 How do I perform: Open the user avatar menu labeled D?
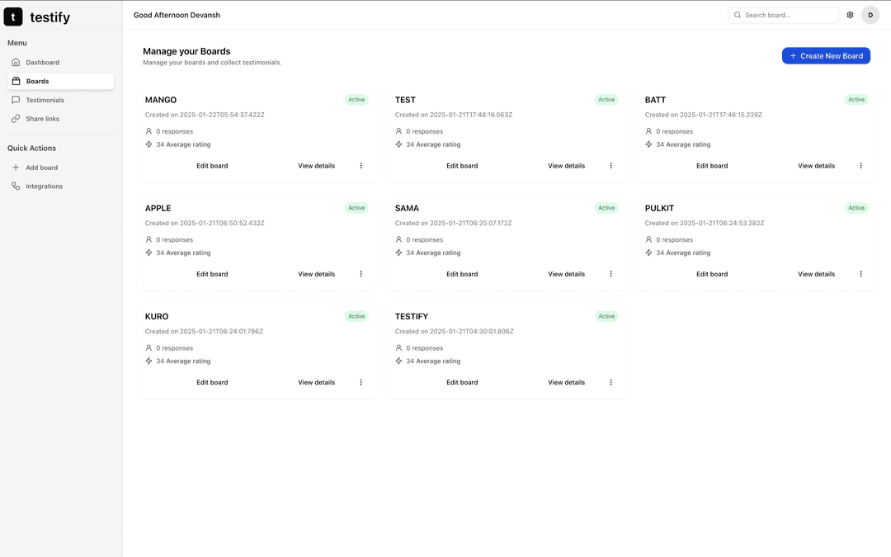[x=870, y=14]
